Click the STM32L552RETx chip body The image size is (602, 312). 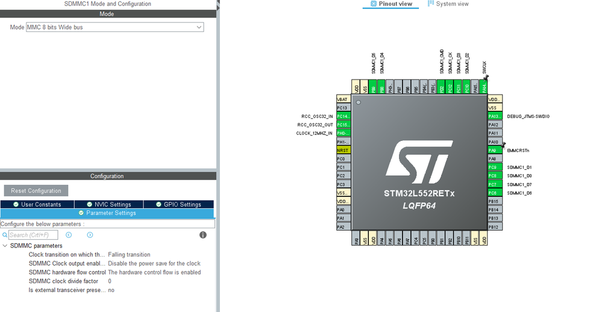pyautogui.click(x=419, y=163)
